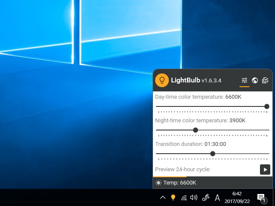Open the Action Center notification icon
This screenshot has height=206, width=275.
262,198
